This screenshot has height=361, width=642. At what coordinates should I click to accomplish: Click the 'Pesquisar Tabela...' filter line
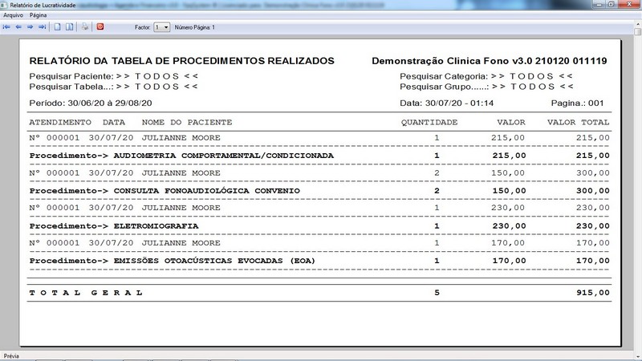pyautogui.click(x=114, y=87)
